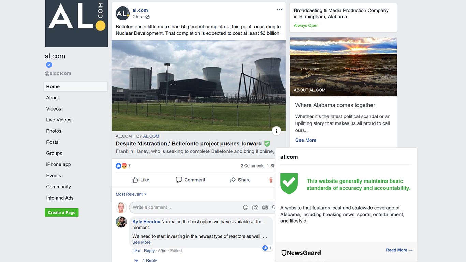
Task: Open the Most Relevant comment sort dropdown
Action: (x=131, y=194)
